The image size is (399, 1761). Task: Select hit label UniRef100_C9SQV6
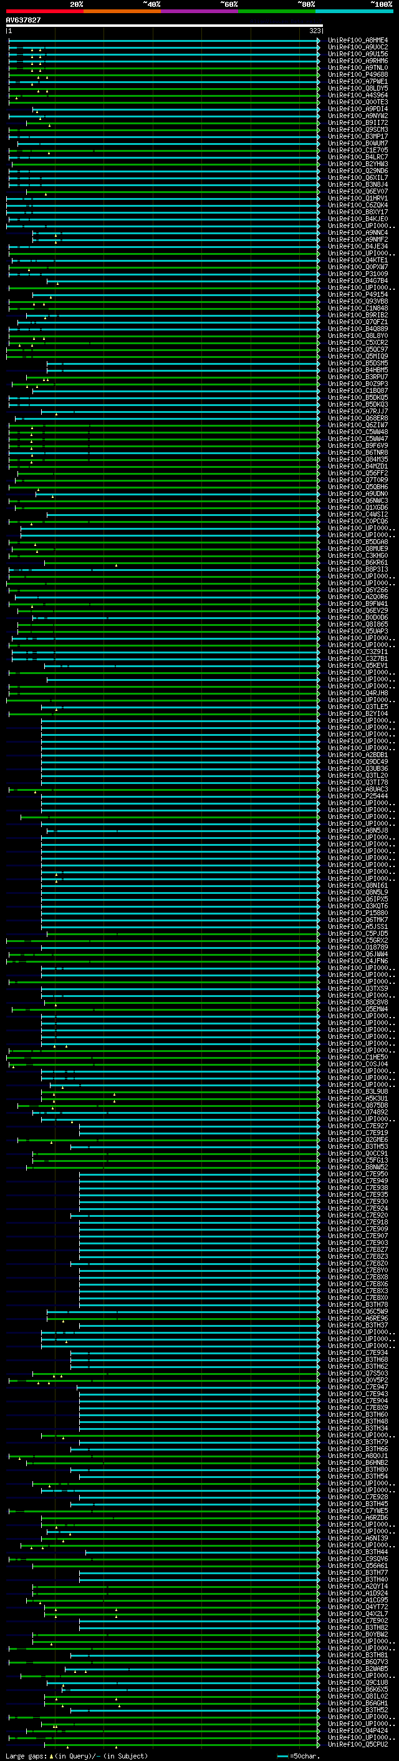(x=358, y=1559)
